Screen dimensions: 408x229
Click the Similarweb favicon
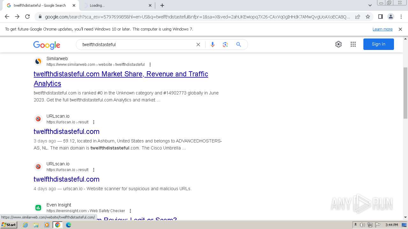pos(38,61)
